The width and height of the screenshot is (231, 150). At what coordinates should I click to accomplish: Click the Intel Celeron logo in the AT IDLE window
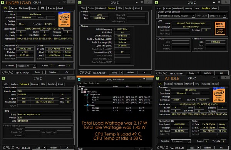point(219,95)
